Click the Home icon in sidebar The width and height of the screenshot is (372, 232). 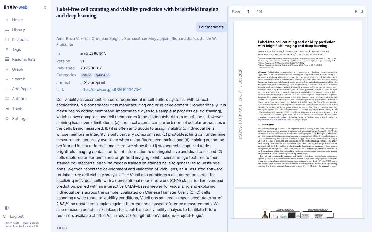click(7, 20)
